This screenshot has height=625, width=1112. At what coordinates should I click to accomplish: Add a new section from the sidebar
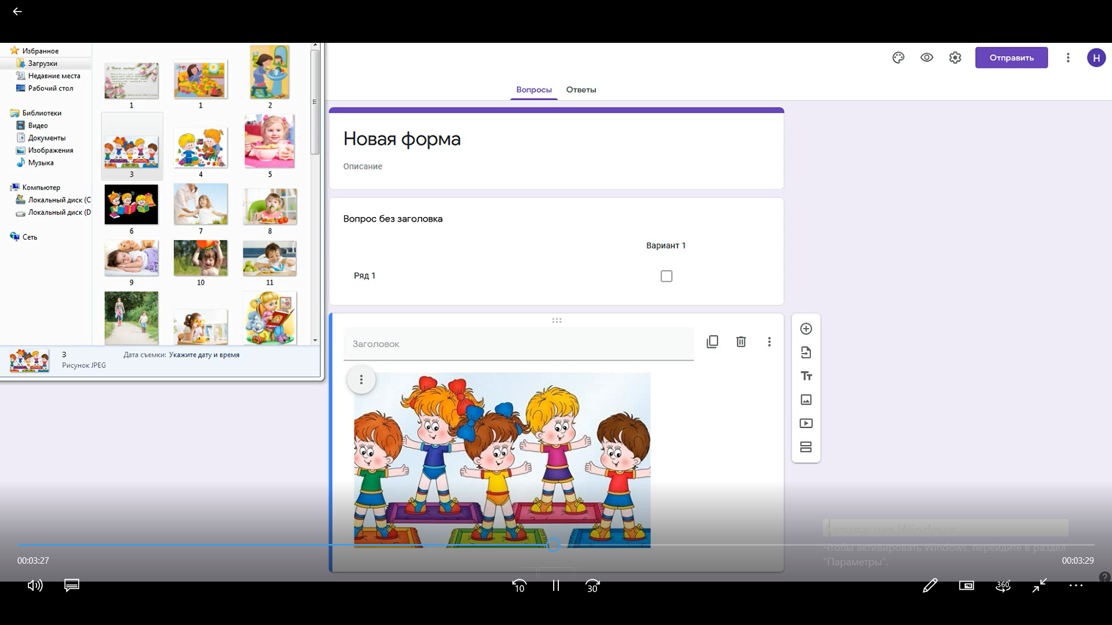[x=806, y=447]
